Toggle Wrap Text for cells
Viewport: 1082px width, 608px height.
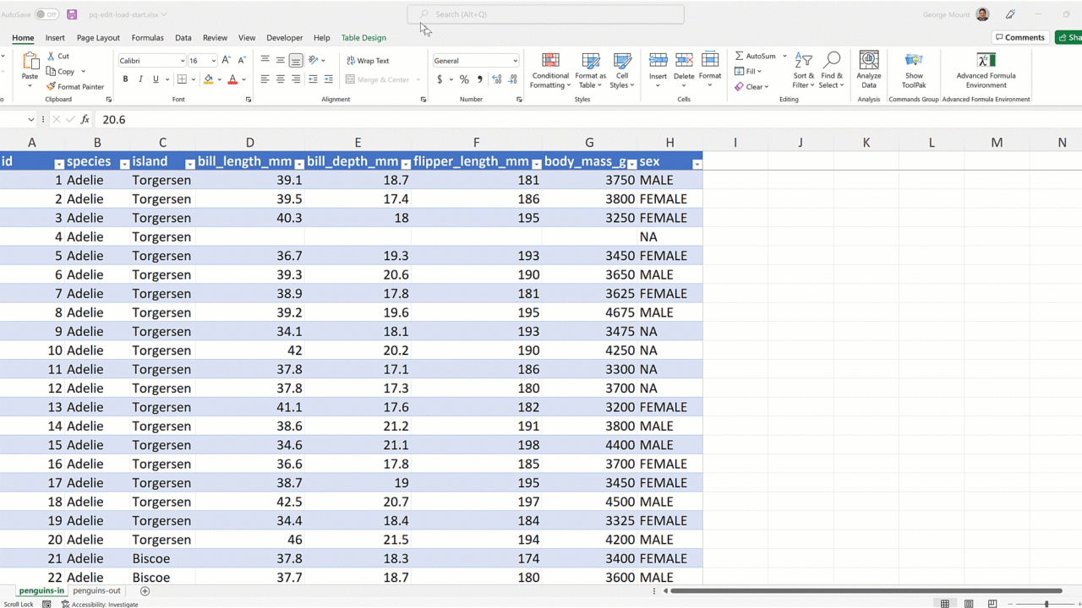(368, 61)
